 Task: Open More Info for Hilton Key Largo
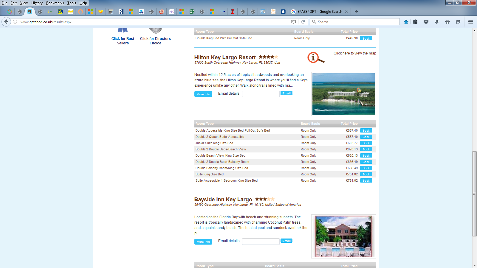pos(203,94)
